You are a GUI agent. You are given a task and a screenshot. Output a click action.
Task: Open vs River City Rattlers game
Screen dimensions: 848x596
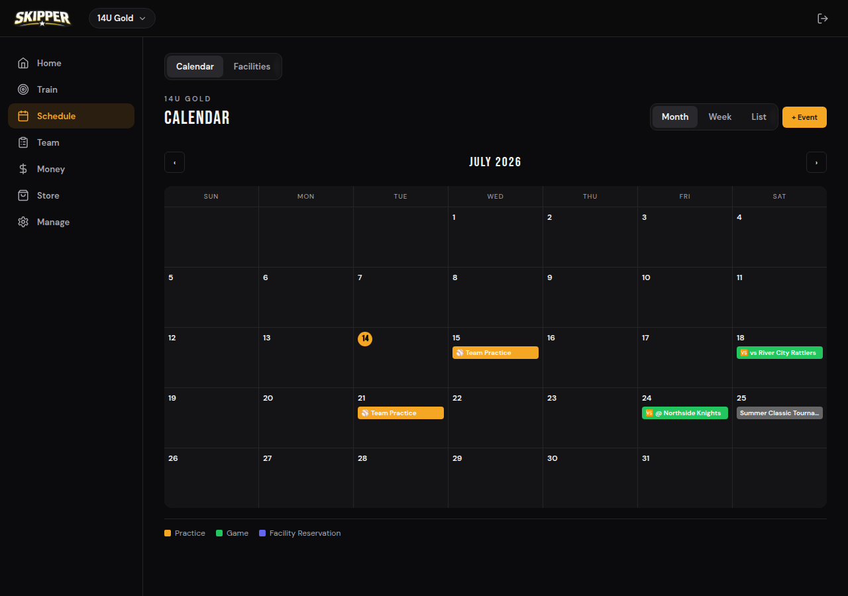[780, 353]
